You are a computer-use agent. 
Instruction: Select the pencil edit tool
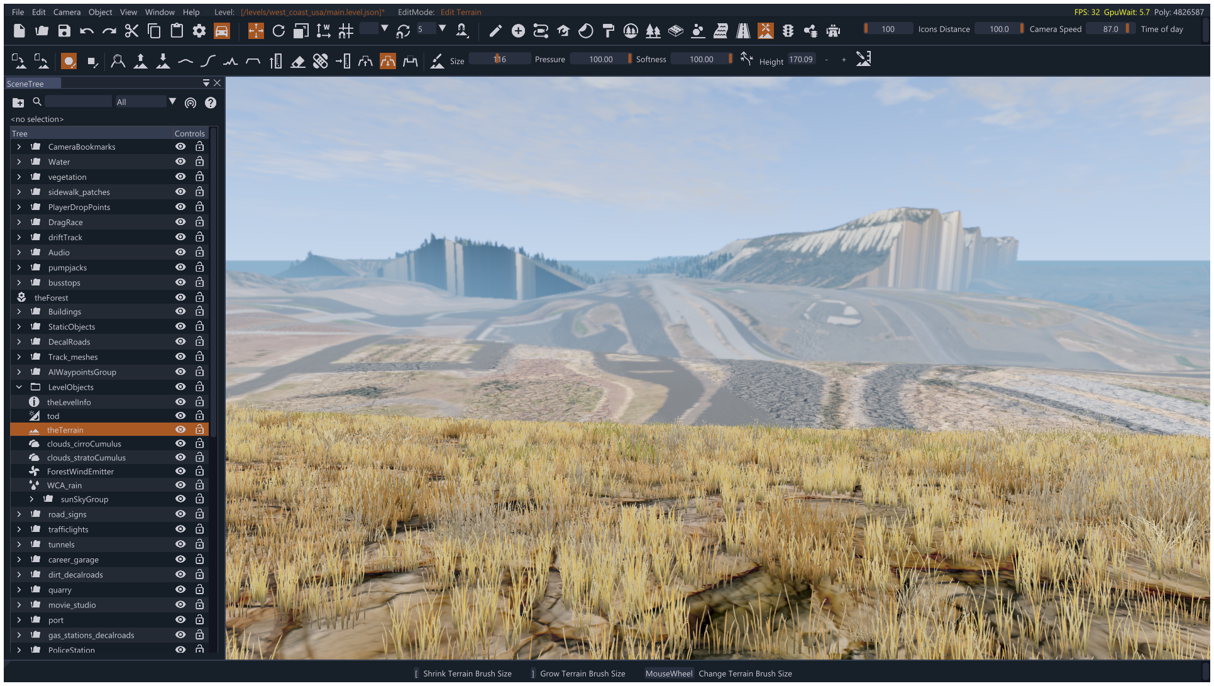495,31
